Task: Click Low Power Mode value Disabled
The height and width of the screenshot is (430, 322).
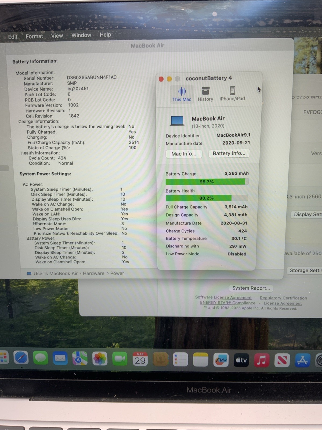Action: pos(237,254)
